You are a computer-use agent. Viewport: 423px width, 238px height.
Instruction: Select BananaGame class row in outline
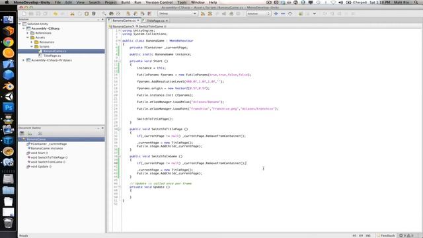pyautogui.click(x=61, y=139)
